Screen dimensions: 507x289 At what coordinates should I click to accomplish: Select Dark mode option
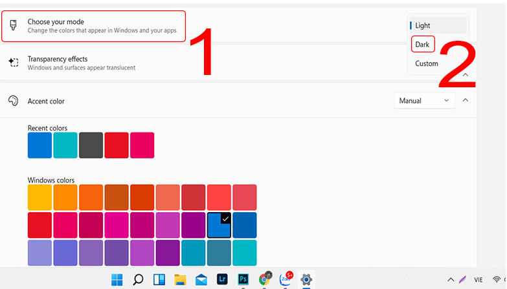423,44
